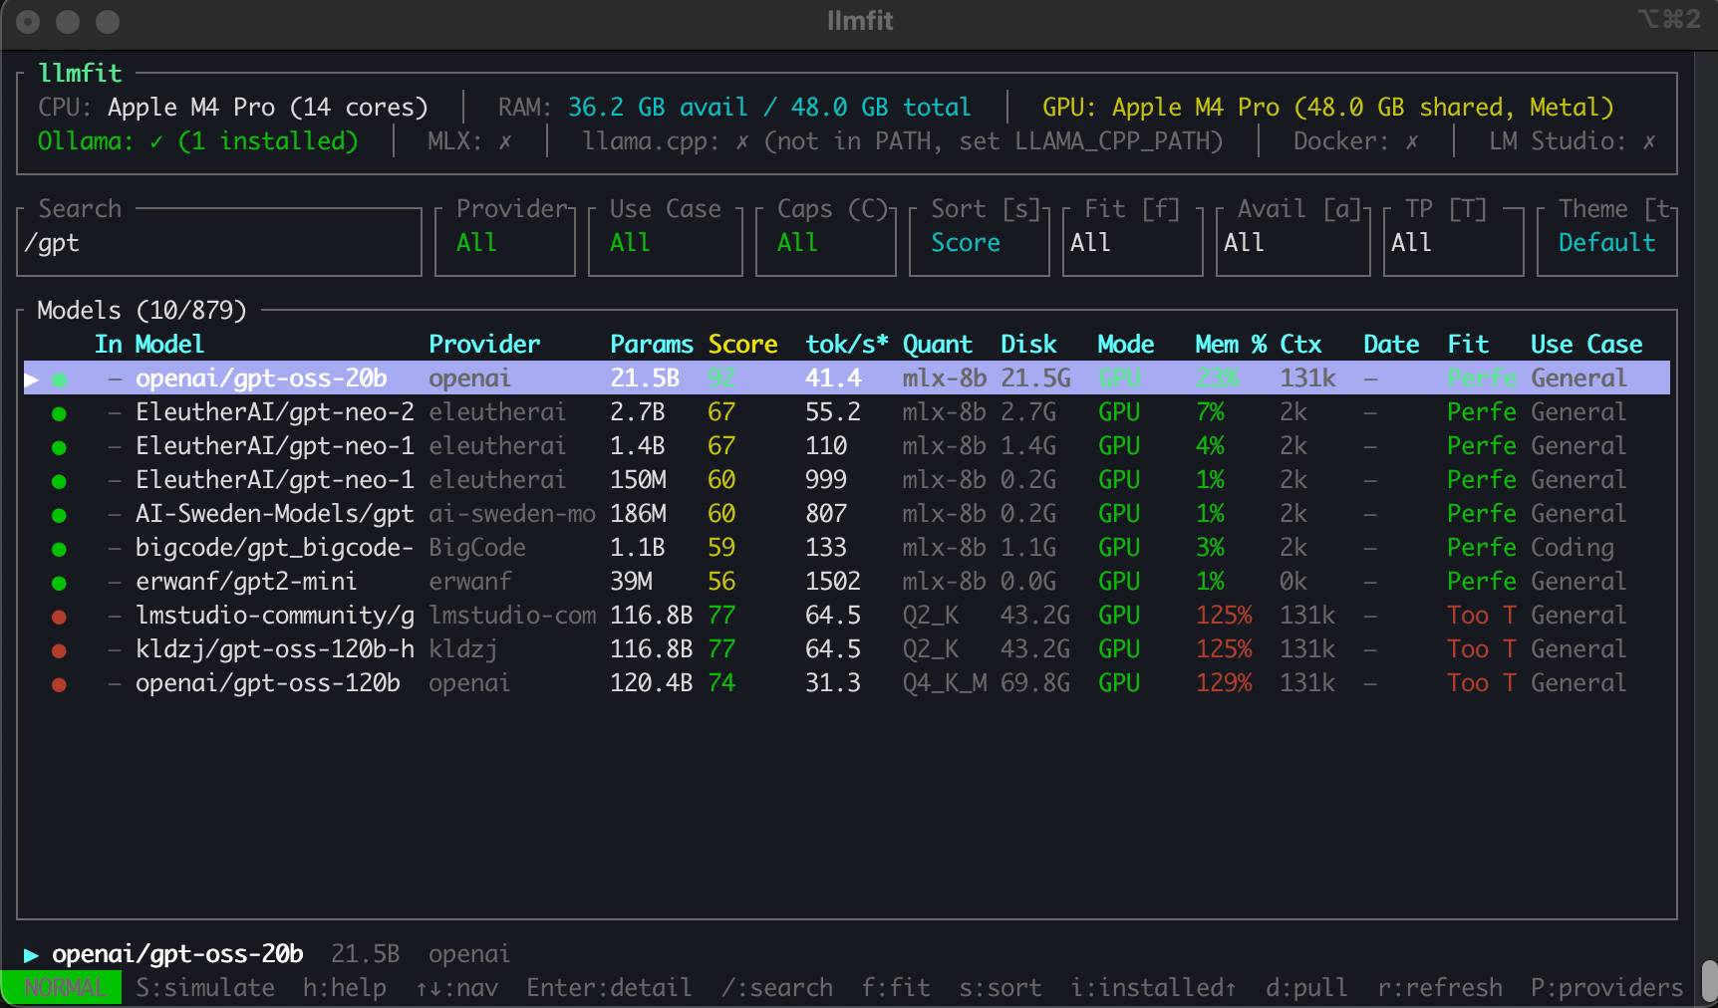Click the selection arrow on the highlighted gpt-oss-20b row
Viewport: 1718px width, 1008px height.
tap(32, 378)
